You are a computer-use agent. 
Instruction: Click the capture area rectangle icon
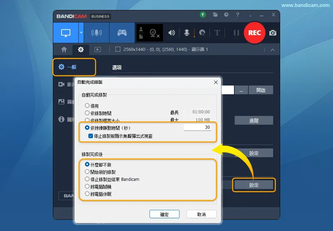[x=118, y=49]
